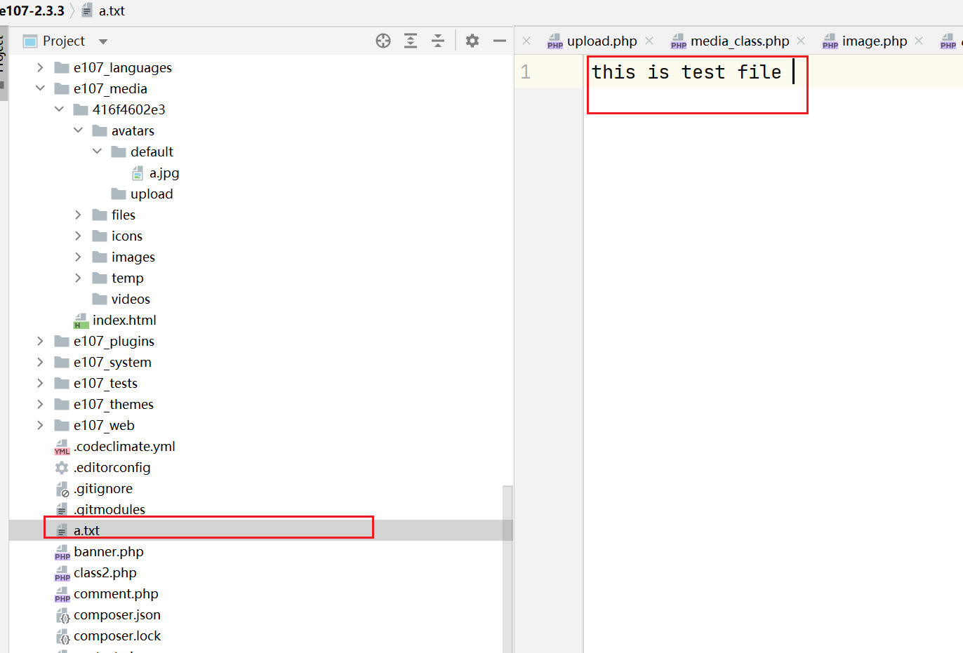Expand the images folder
963x653 pixels.
78,257
